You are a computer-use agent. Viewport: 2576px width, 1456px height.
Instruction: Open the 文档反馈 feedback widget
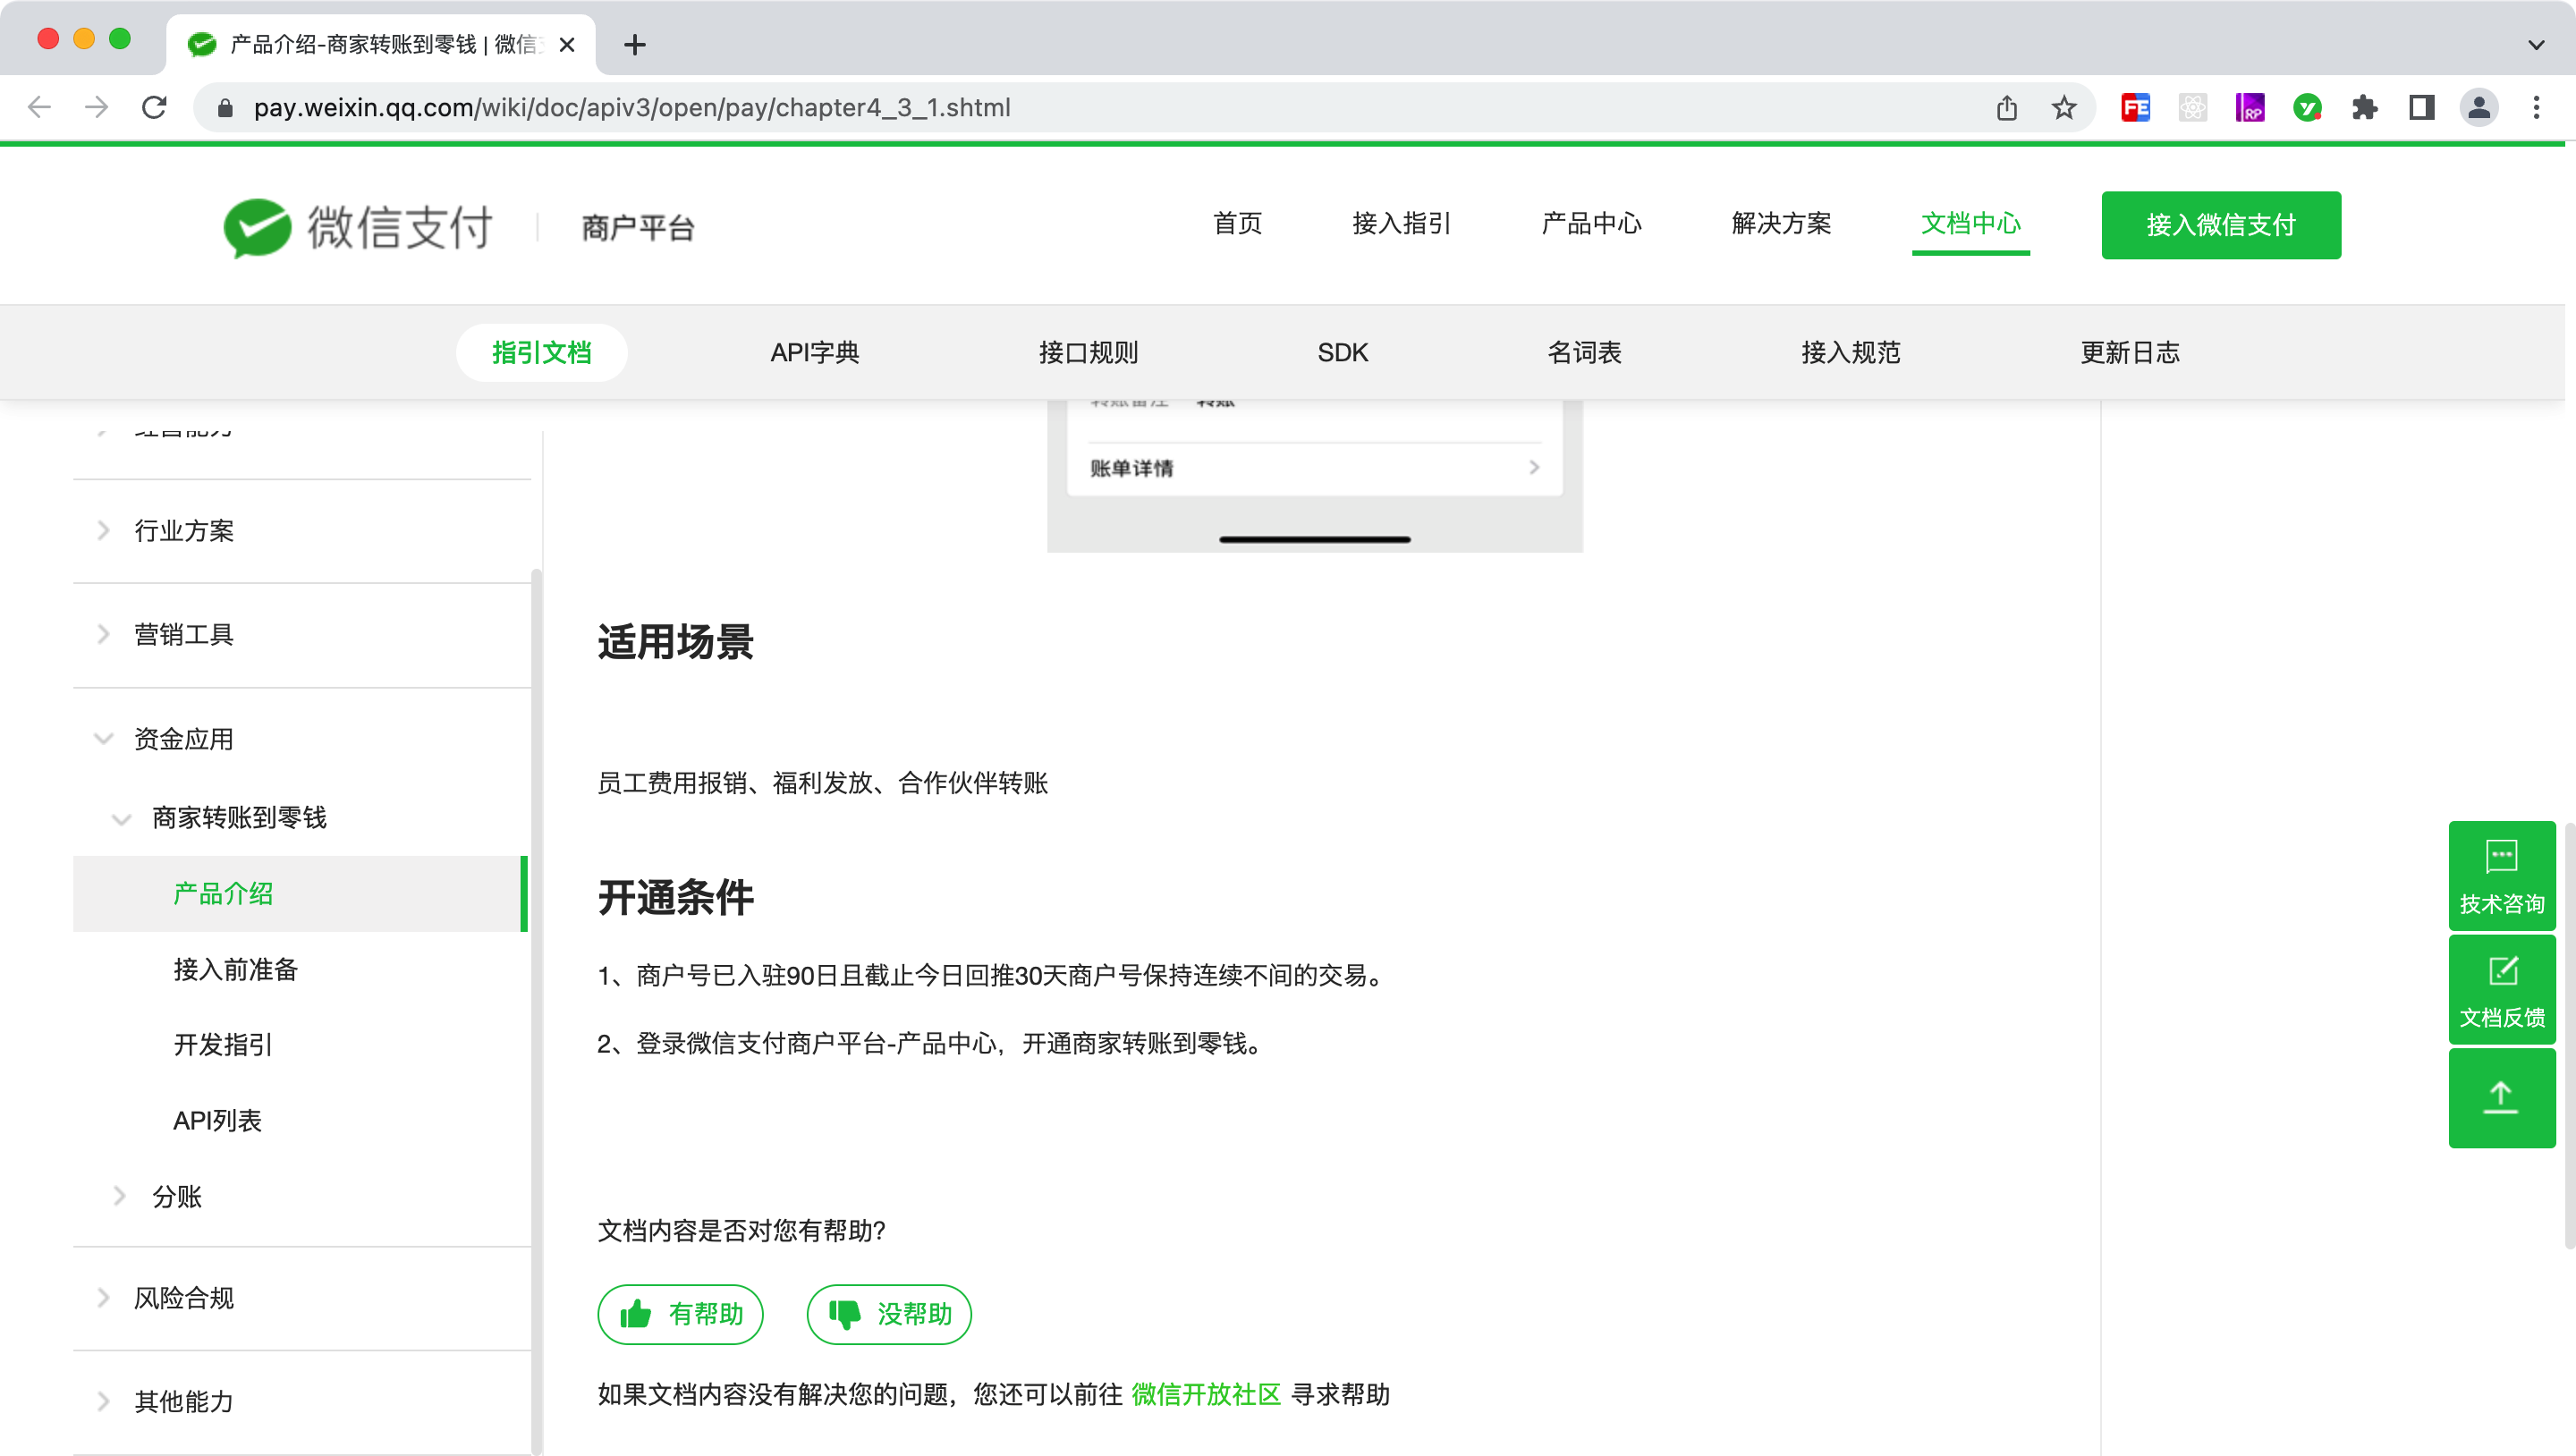coord(2501,991)
